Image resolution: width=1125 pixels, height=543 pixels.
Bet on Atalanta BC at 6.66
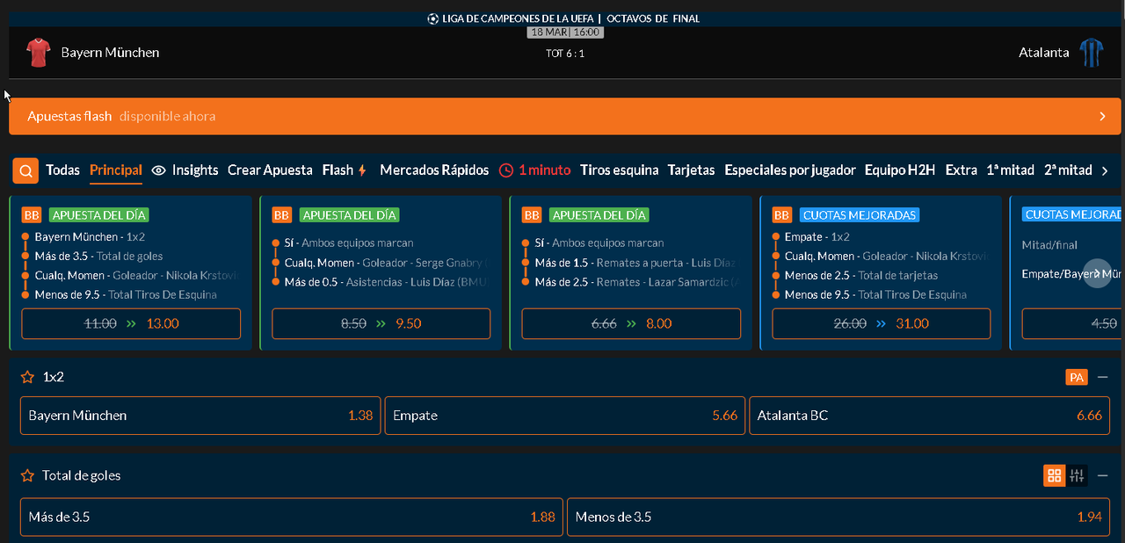pos(930,416)
